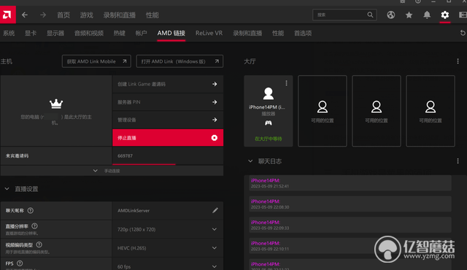467x270 pixels.
Task: Switch to the 显卡 tab
Action: pyautogui.click(x=31, y=33)
